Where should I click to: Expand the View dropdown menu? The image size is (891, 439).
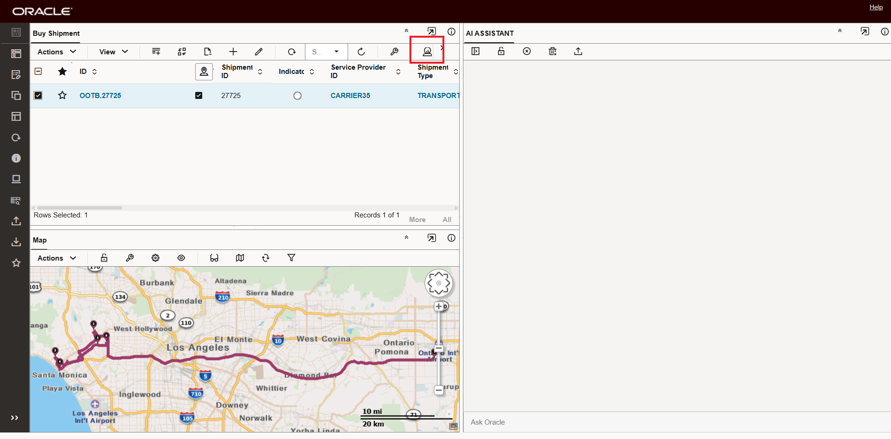[112, 52]
